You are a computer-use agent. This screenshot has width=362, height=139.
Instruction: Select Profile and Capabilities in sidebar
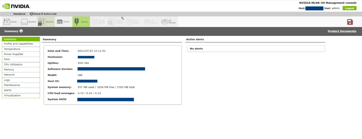click(18, 44)
